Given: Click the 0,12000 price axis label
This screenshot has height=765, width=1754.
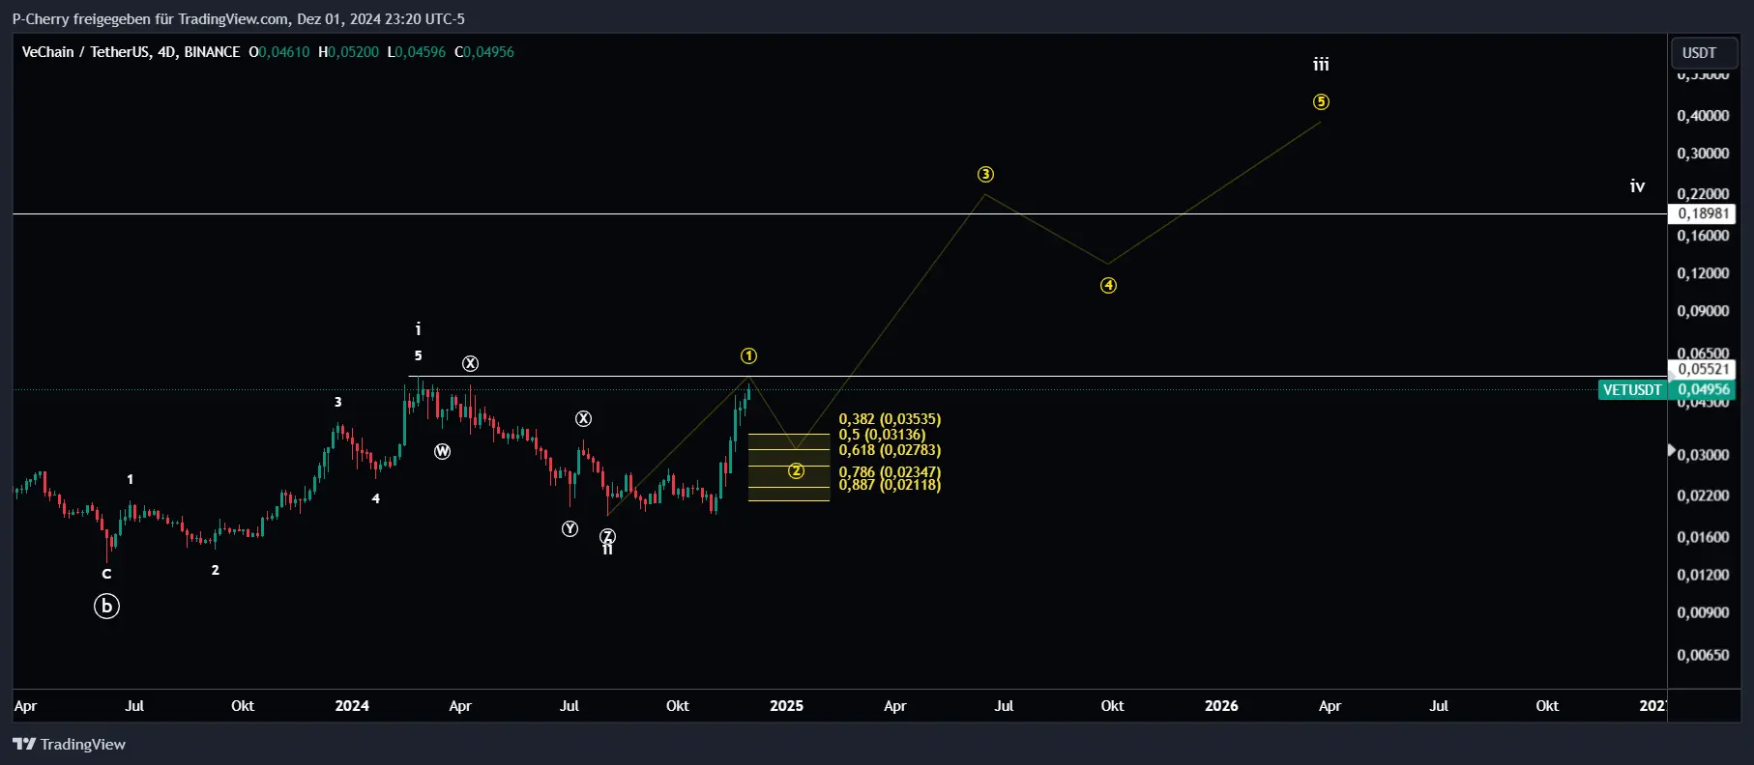Looking at the screenshot, I should 1703,273.
